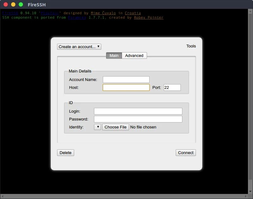Click the 'No file chosen' text
This screenshot has height=199, width=253.
(143, 127)
